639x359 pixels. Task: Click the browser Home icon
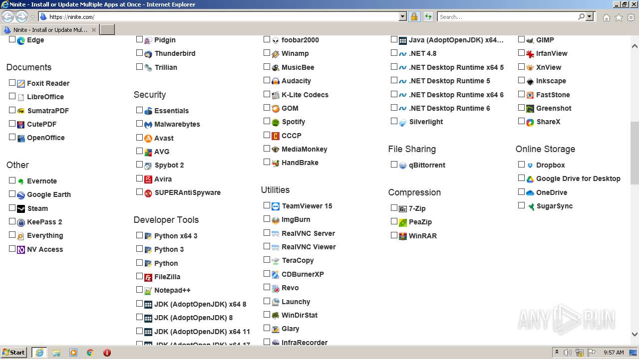606,17
